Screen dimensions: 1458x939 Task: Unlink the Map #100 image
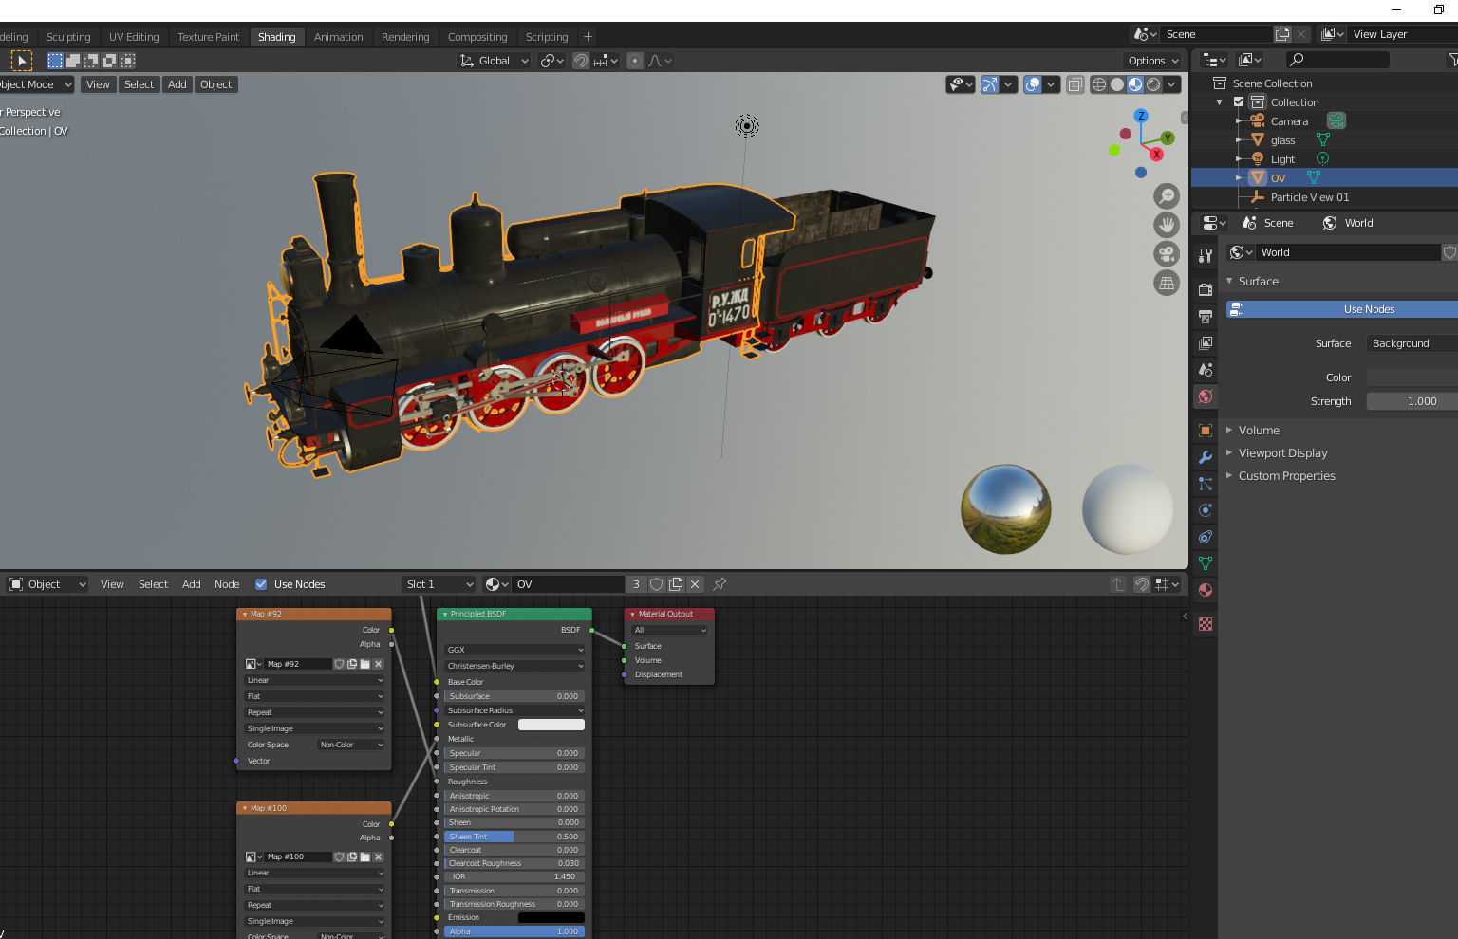378,856
